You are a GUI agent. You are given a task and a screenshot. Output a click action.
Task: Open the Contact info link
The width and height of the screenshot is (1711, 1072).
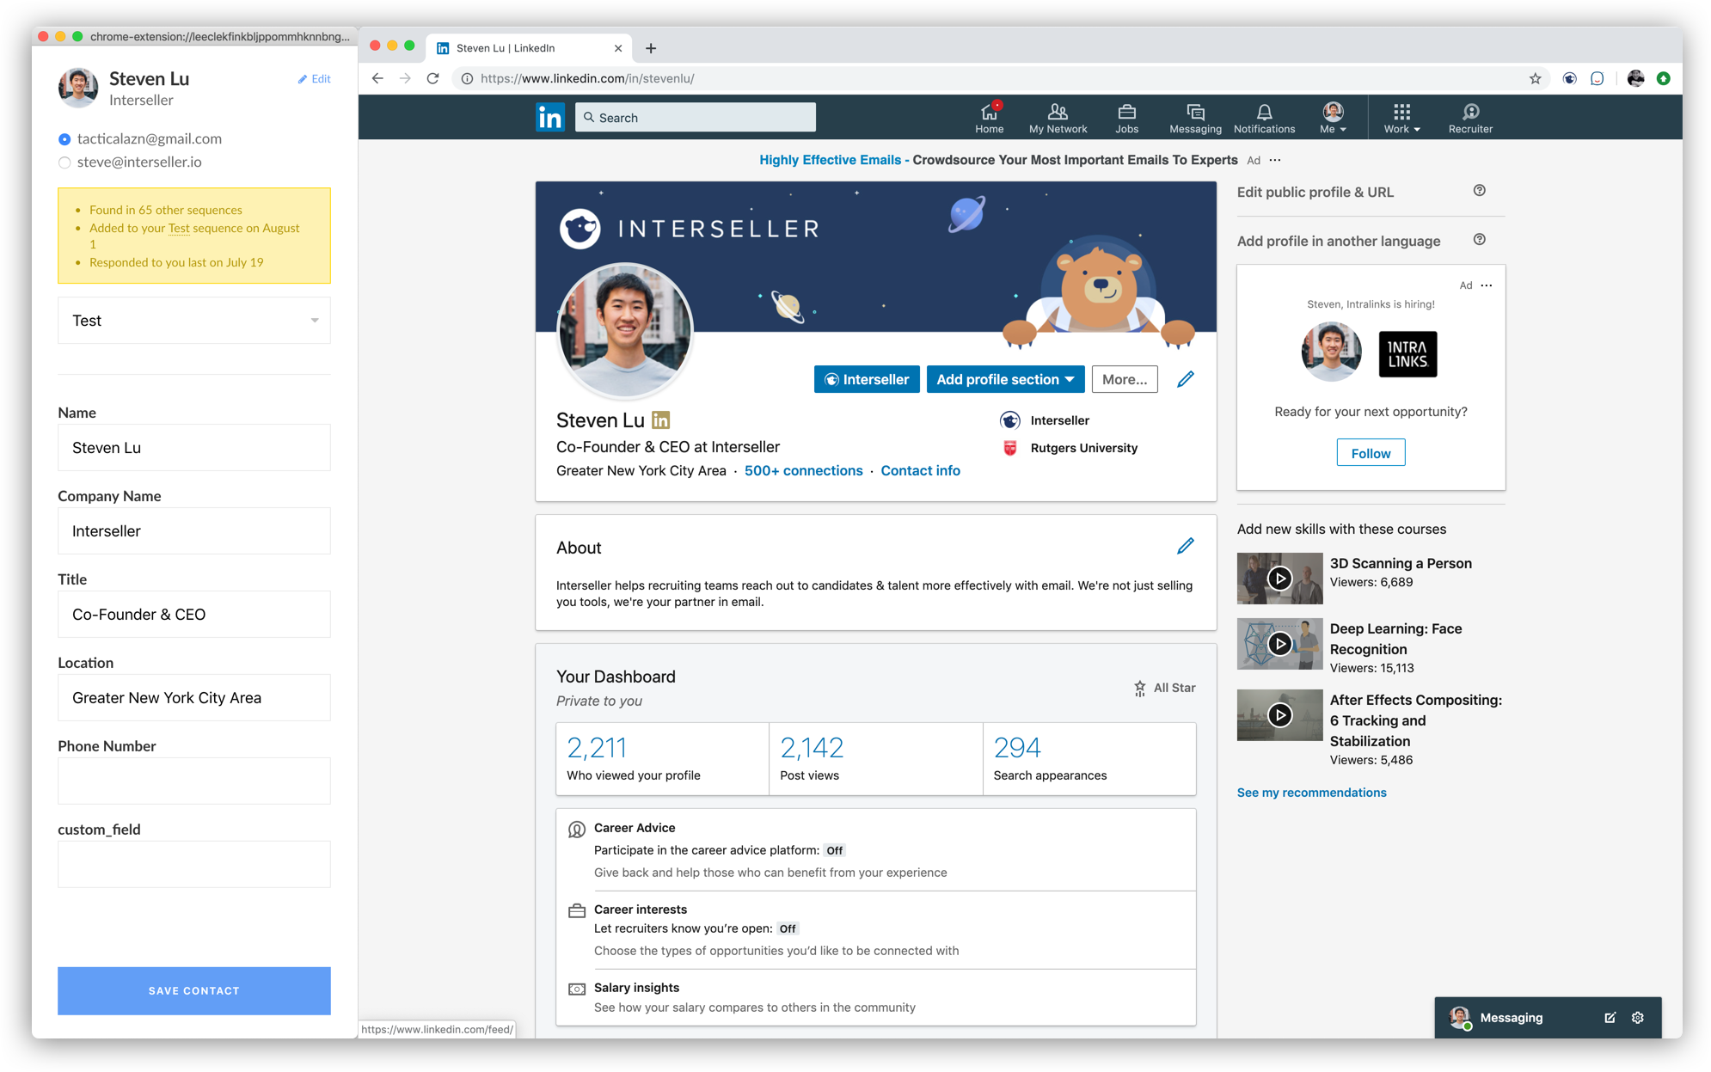[x=920, y=470]
